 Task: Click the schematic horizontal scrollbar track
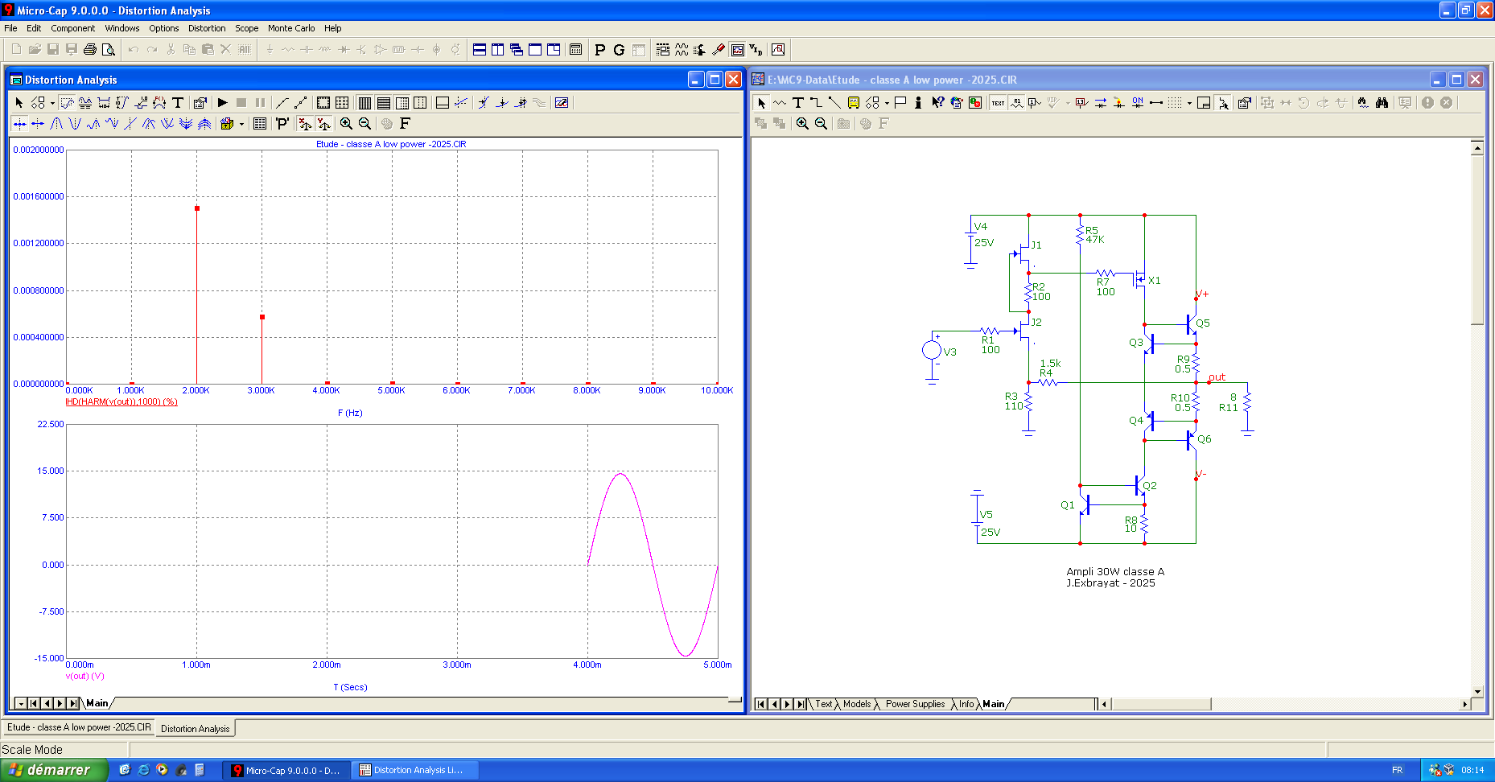point(1336,704)
